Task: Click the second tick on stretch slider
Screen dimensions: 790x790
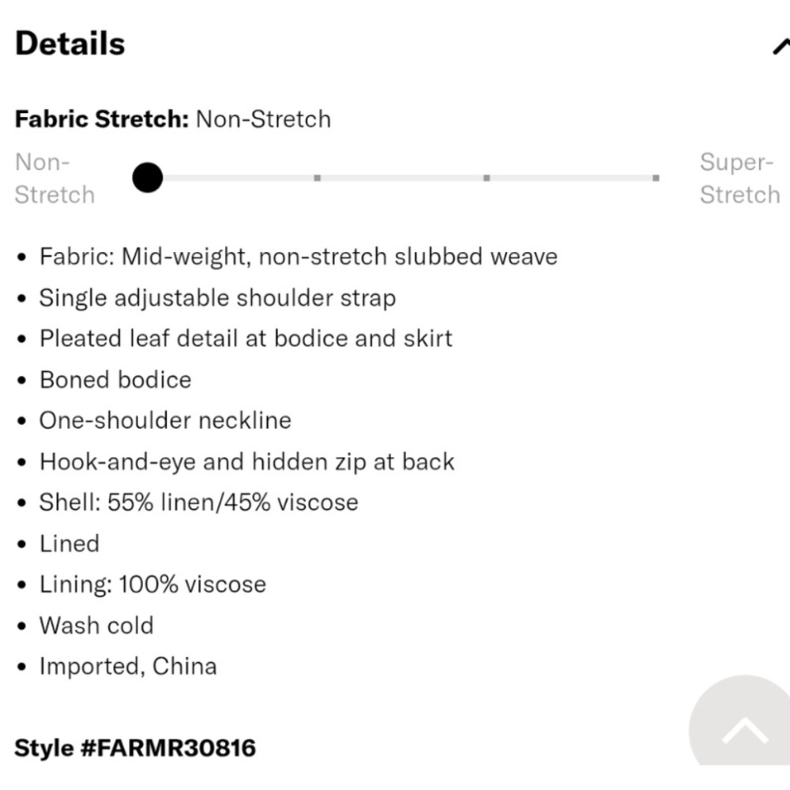Action: coord(317,178)
